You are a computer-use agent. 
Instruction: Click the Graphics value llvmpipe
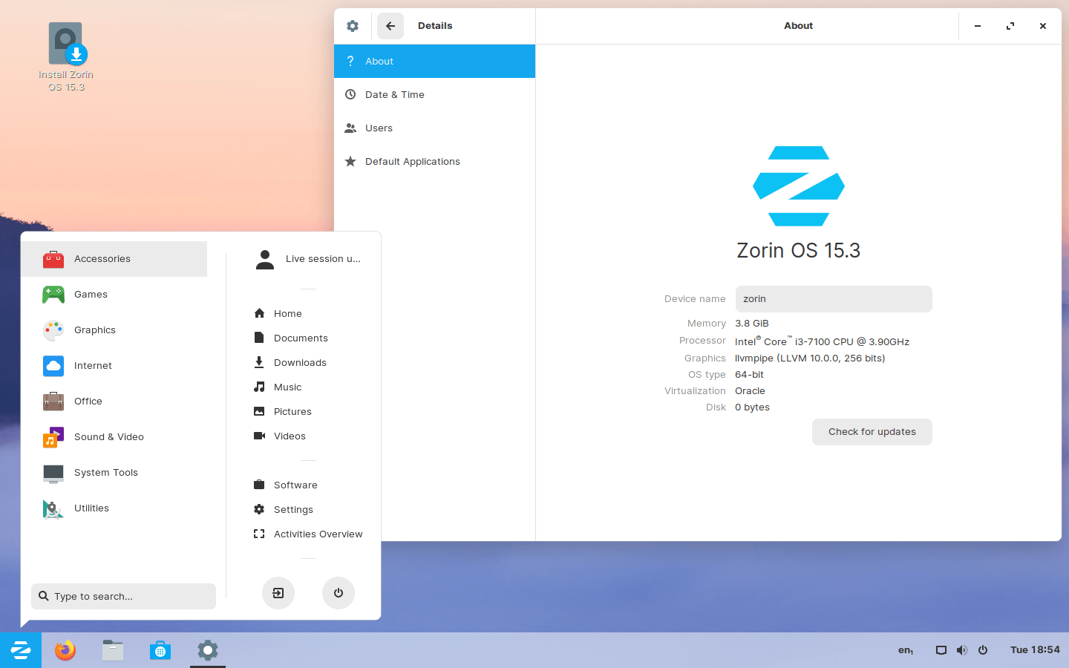810,358
